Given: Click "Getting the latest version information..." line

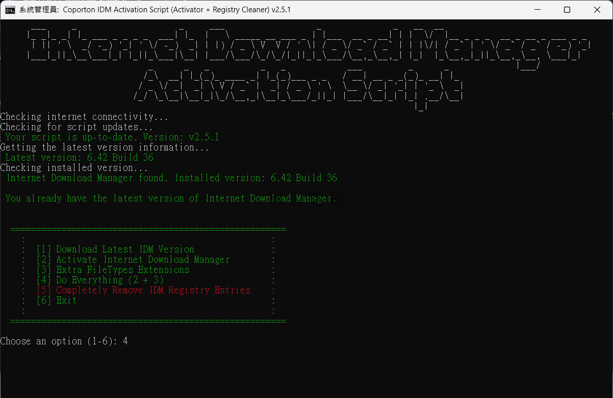Looking at the screenshot, I should (x=105, y=147).
